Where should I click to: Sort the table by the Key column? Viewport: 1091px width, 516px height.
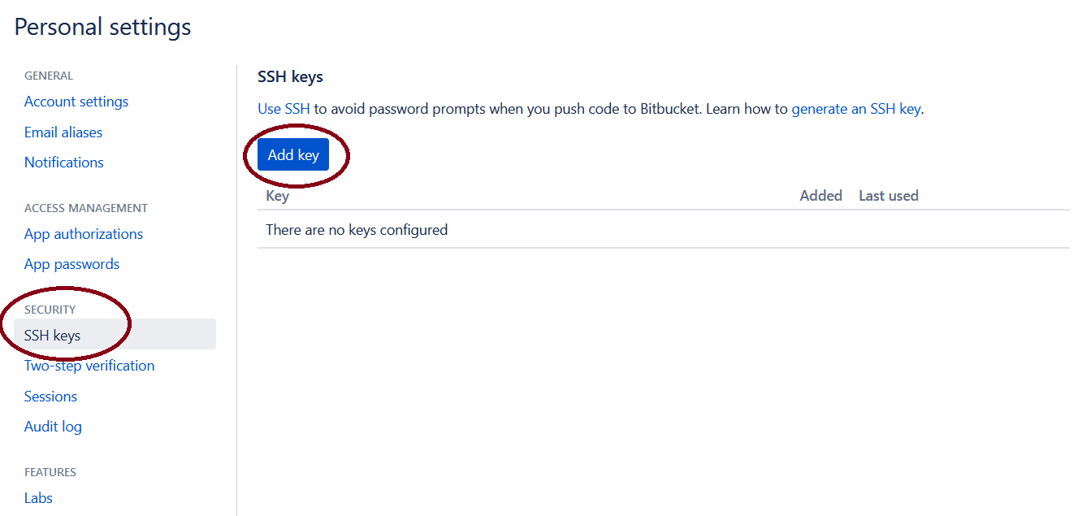(x=277, y=195)
